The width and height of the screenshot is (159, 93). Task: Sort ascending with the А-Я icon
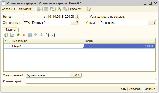(47, 35)
